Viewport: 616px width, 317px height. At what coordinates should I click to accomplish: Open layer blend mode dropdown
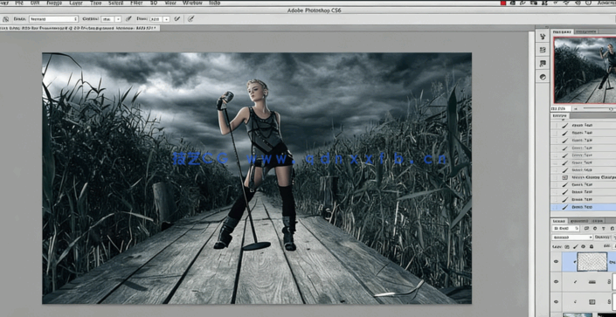coord(572,238)
